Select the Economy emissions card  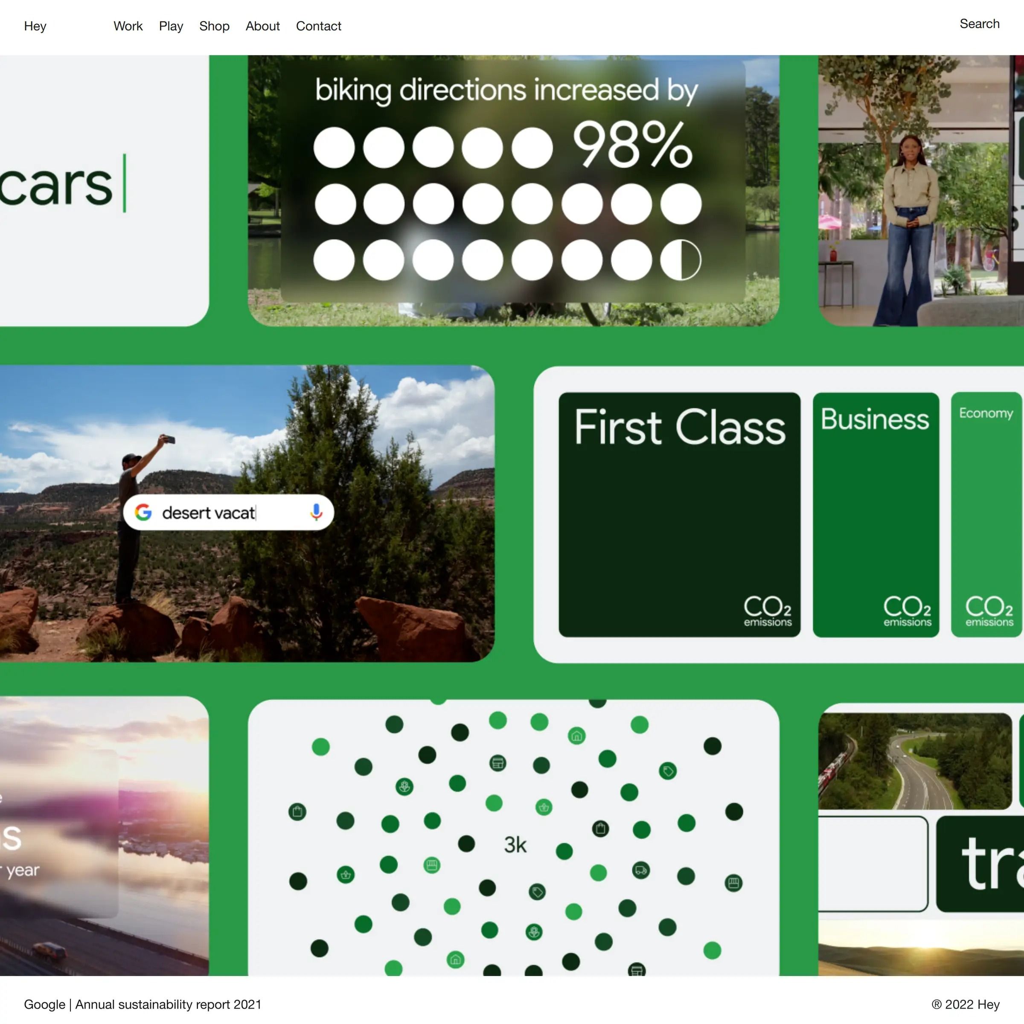point(986,514)
